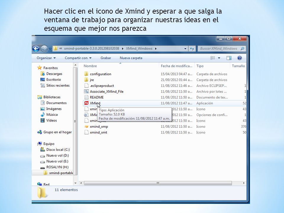Select xmind-portable-3.3.0.201208102038 in the address path

coord(91,49)
